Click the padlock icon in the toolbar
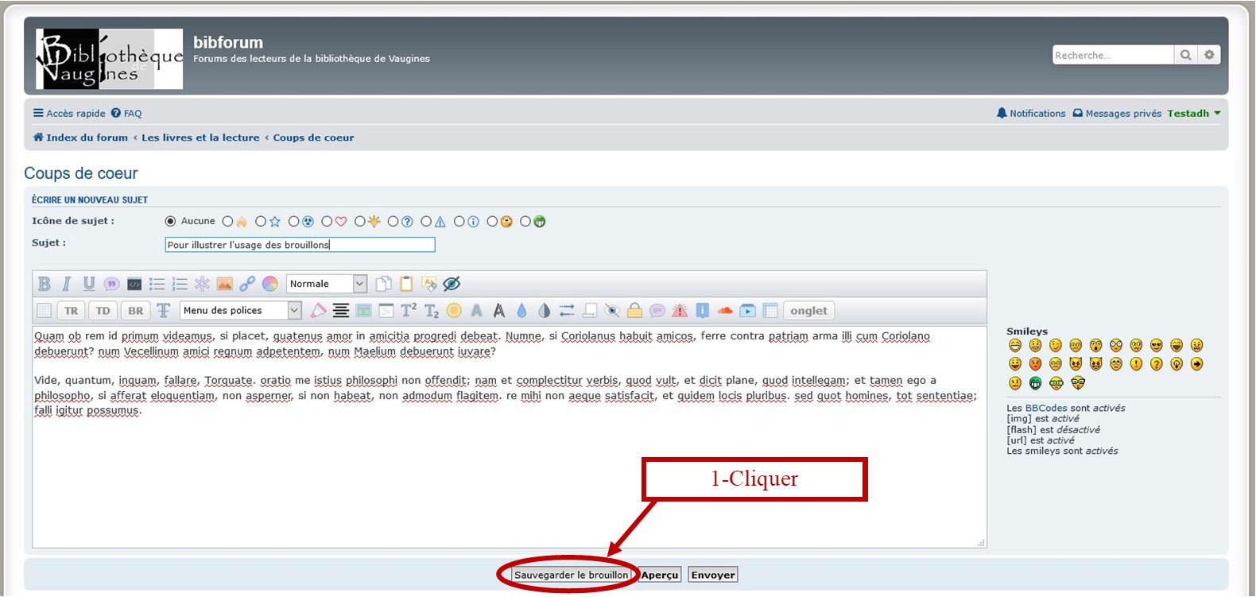This screenshot has width=1256, height=597. tap(634, 311)
